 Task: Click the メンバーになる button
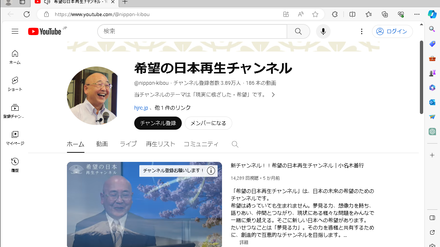point(208,123)
